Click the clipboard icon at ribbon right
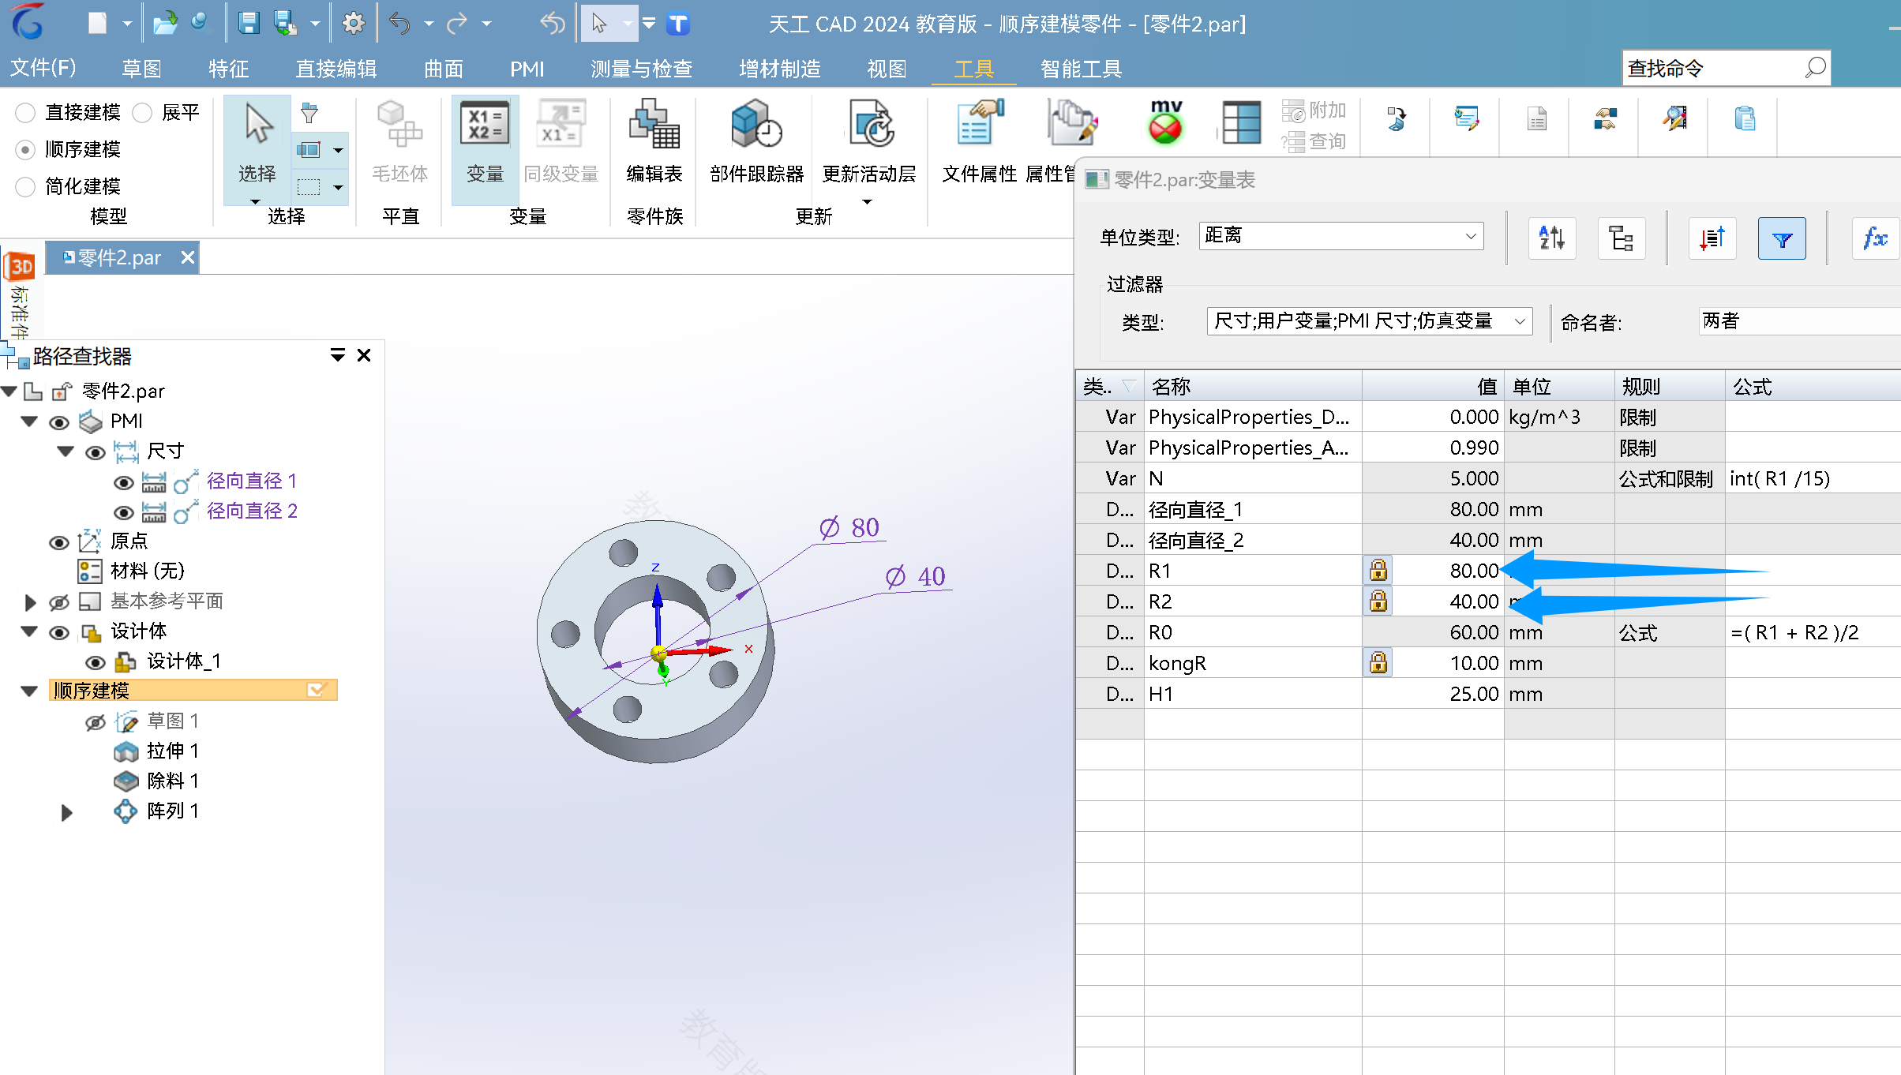The width and height of the screenshot is (1901, 1075). [x=1745, y=118]
